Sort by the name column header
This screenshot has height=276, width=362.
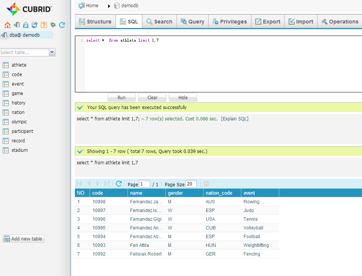147,193
